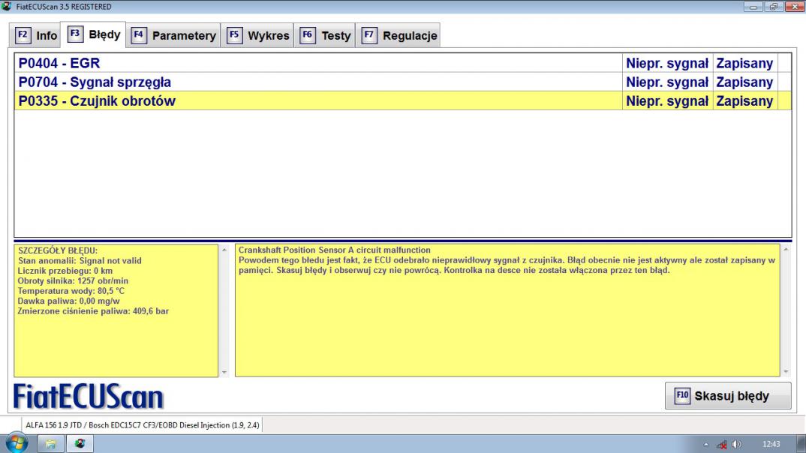The height and width of the screenshot is (453, 806).
Task: Click the taskbar clock showing 12:43
Action: [771, 444]
